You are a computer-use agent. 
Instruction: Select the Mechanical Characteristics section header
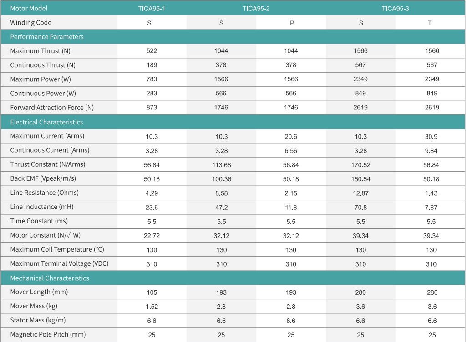50,278
